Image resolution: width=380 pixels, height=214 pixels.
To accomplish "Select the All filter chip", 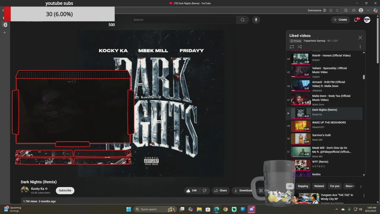I will (x=290, y=186).
